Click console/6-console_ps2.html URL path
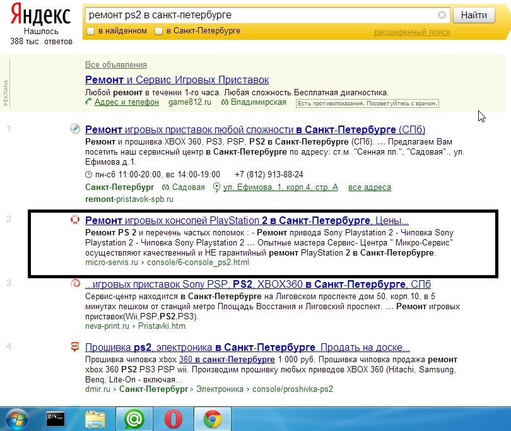Viewport: 511px width, 431px height. click(198, 262)
